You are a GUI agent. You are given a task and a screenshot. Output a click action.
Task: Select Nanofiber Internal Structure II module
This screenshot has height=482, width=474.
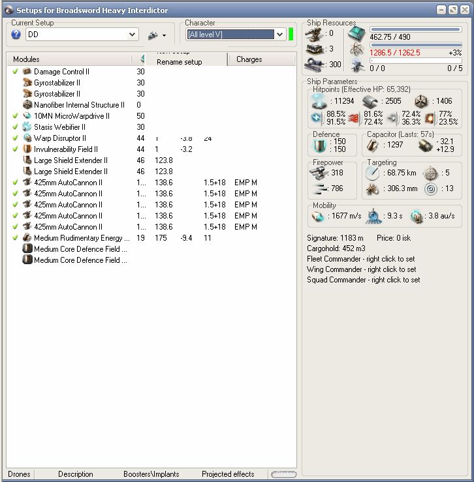point(79,105)
